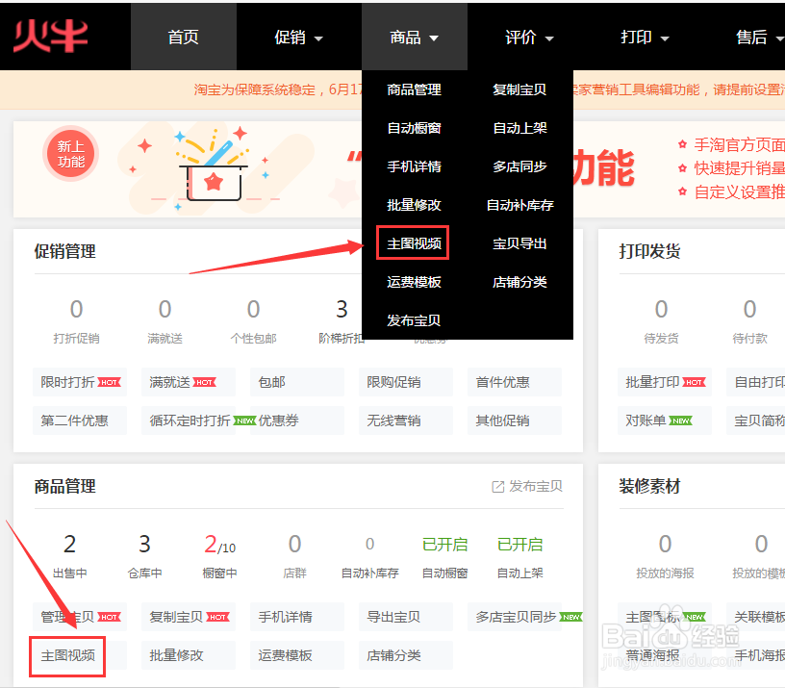Open 包邮 promotion button
This screenshot has width=785, height=688.
(x=297, y=382)
